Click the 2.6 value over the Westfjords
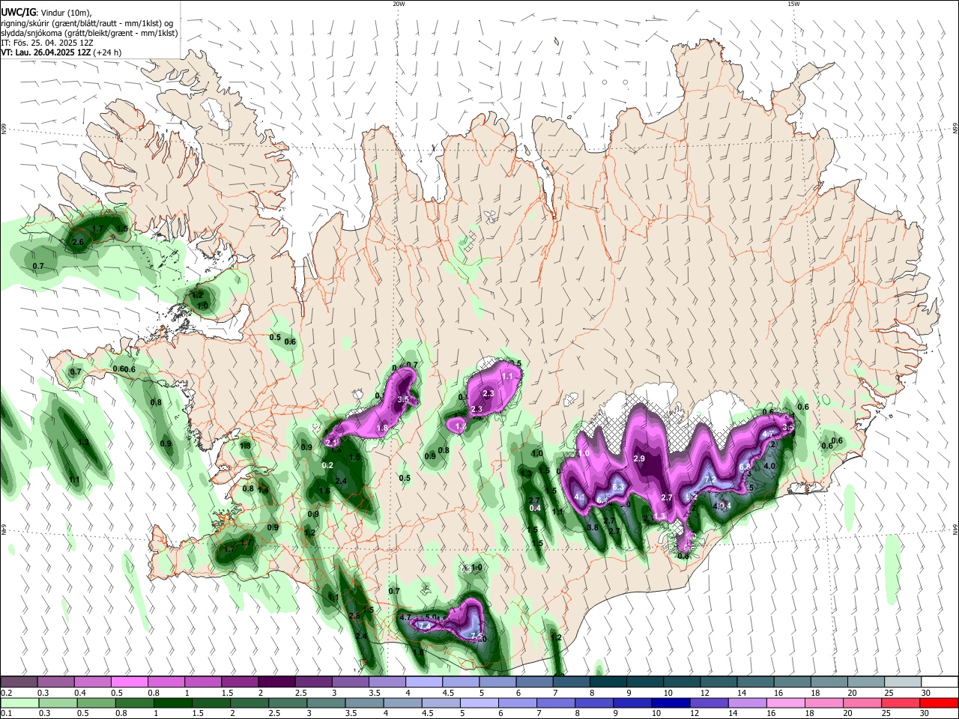The width and height of the screenshot is (959, 719). pyautogui.click(x=78, y=242)
